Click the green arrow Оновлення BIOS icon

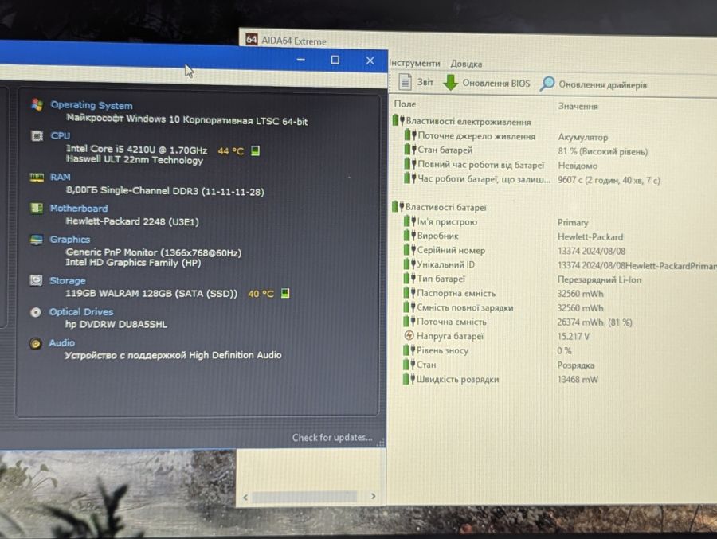[x=451, y=82]
